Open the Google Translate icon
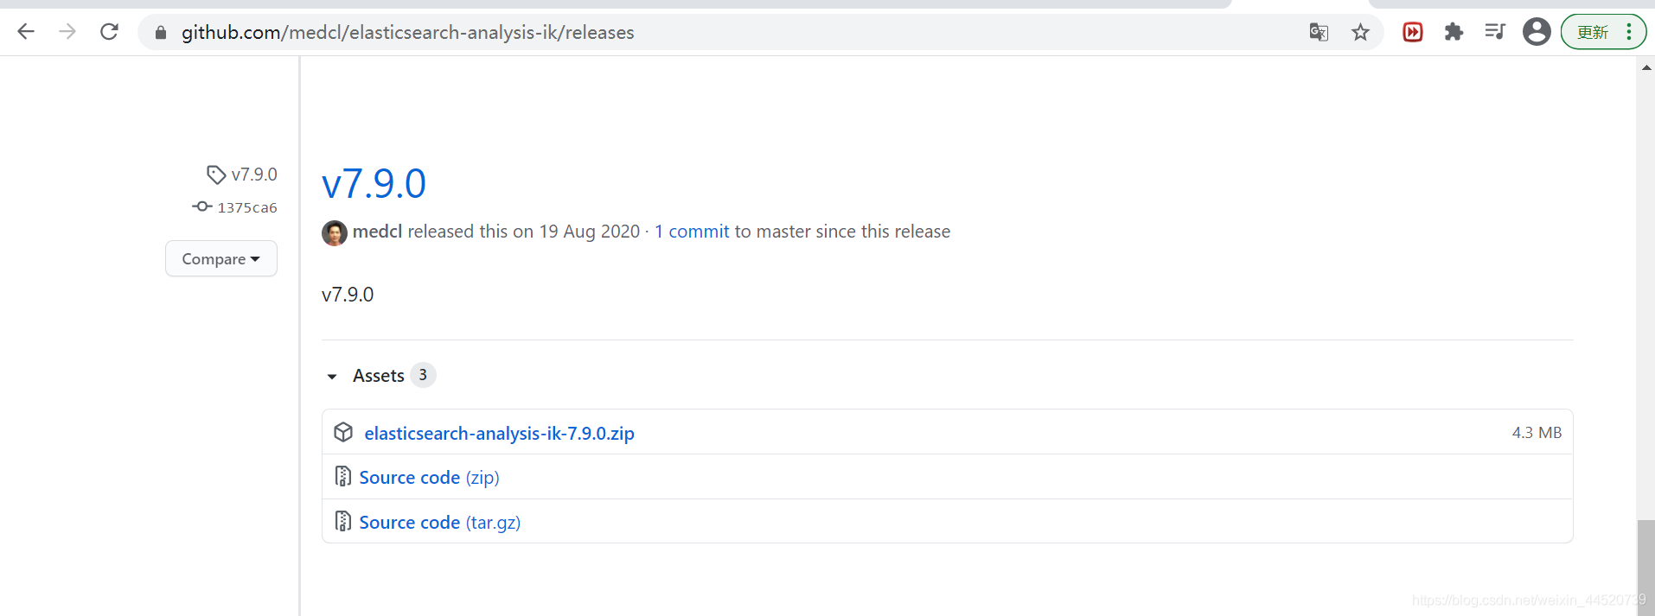 pos(1319,33)
